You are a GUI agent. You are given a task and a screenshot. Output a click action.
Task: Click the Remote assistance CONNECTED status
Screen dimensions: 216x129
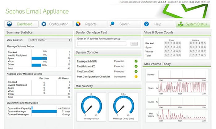(x=138, y=2)
